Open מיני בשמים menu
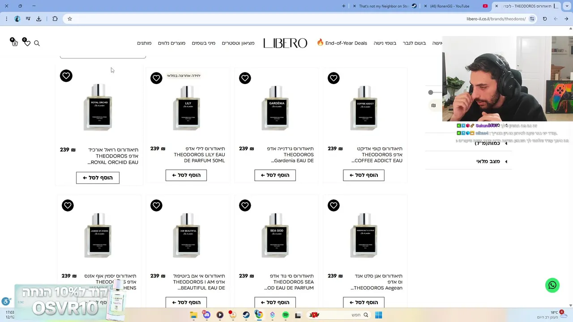Image resolution: width=573 pixels, height=322 pixels. click(204, 43)
